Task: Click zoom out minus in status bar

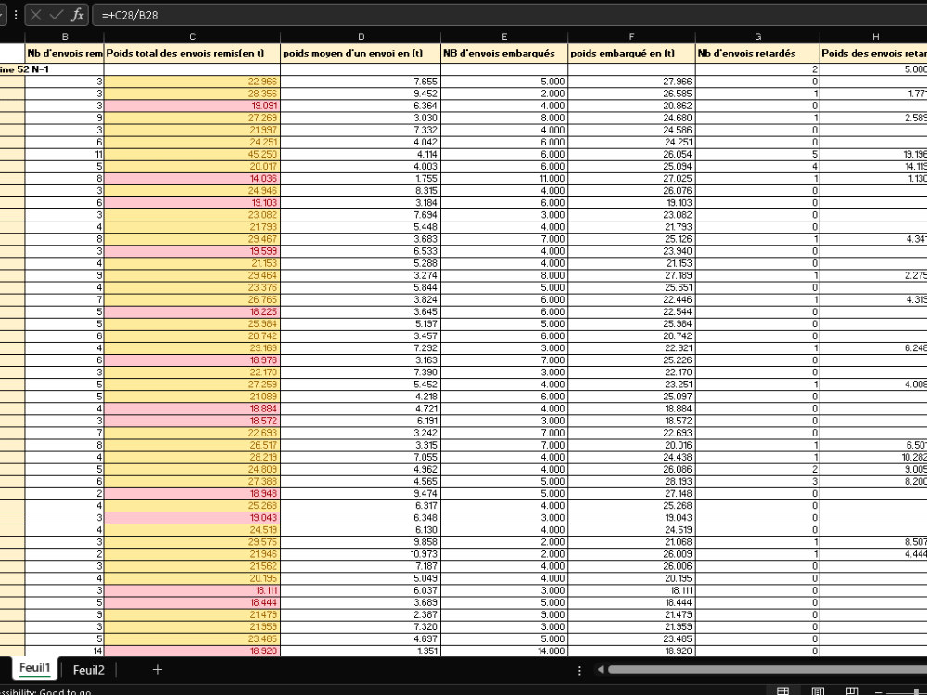Action: tap(881, 692)
